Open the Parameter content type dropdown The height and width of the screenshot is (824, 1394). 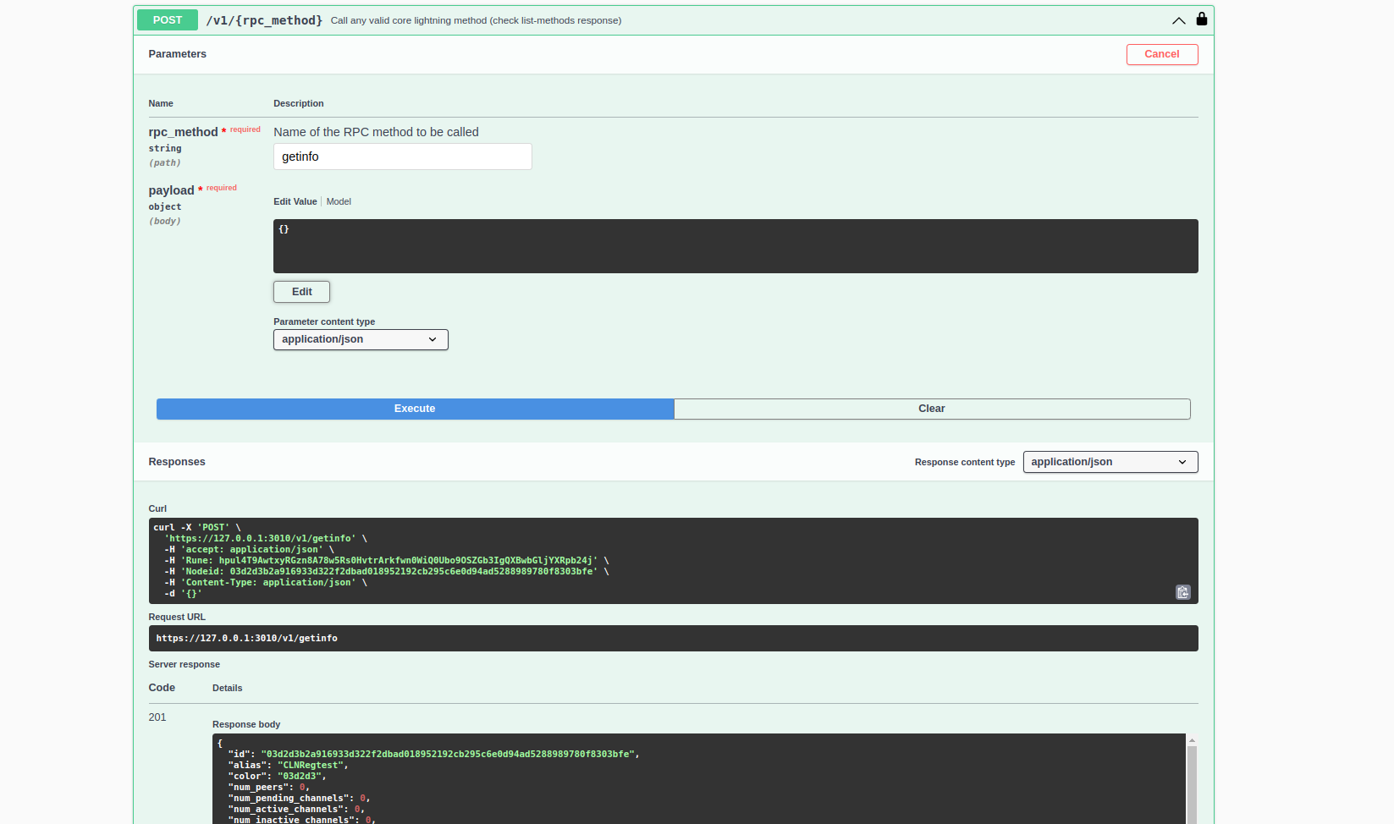click(361, 339)
